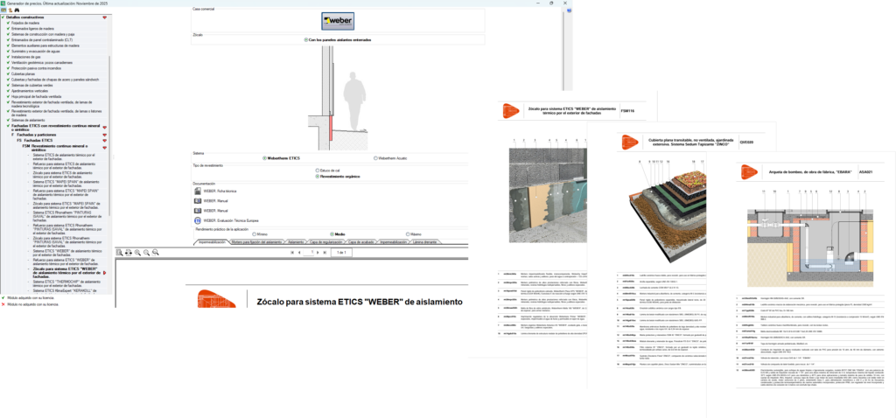Select Máximo application performance
Screen dimensions: 896x418
[408, 234]
